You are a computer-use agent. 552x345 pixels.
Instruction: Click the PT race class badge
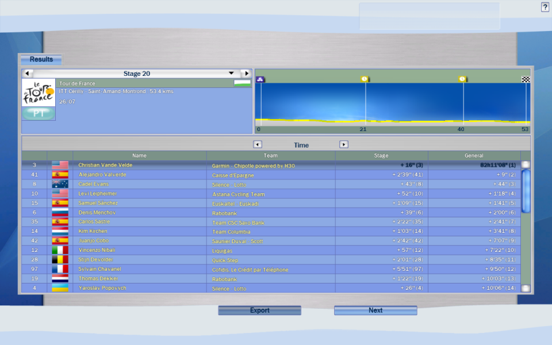(x=39, y=113)
